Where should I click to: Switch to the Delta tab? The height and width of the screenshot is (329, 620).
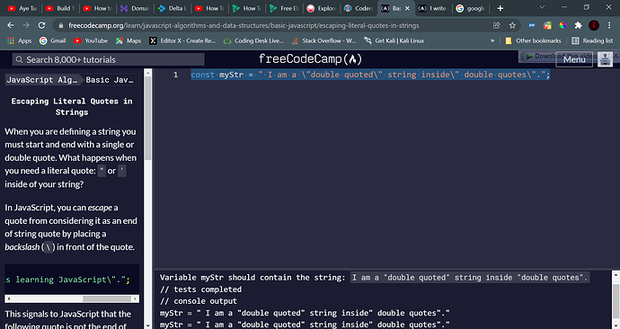(x=172, y=8)
